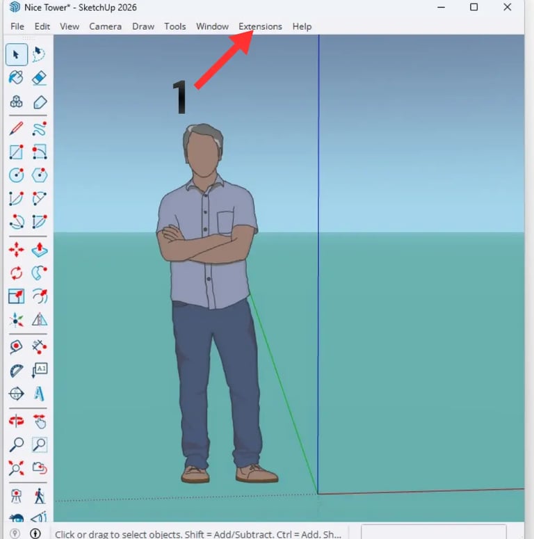The image size is (534, 539).
Task: Open the Instructor info status icon
Action: coord(35,533)
